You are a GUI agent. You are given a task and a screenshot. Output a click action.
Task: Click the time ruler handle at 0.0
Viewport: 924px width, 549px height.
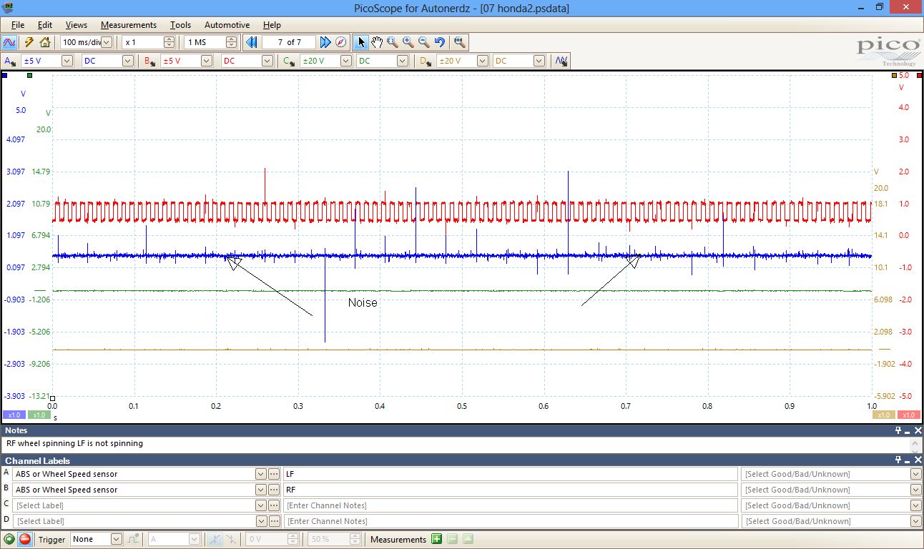coord(52,399)
